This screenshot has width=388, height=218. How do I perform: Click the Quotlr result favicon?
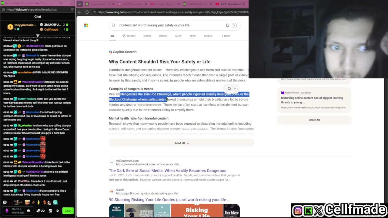[112, 192]
